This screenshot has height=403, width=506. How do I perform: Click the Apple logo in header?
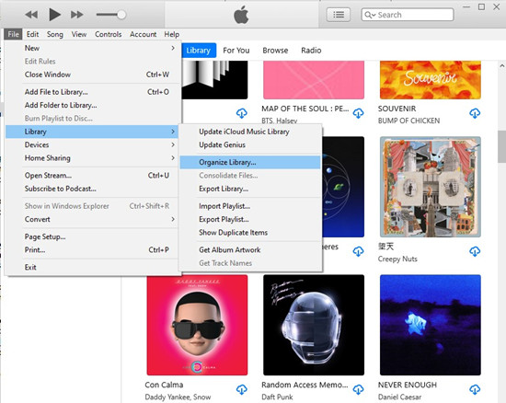click(x=241, y=15)
